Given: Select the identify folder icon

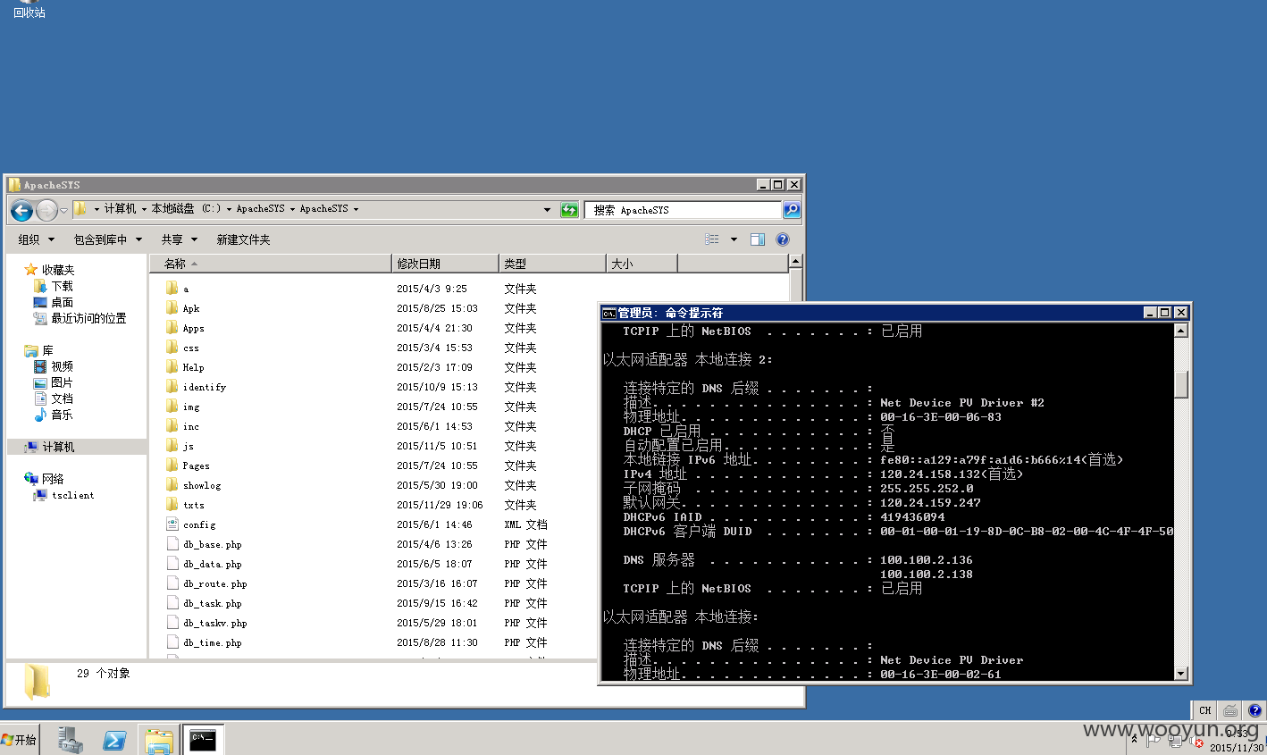Looking at the screenshot, I should 172,386.
